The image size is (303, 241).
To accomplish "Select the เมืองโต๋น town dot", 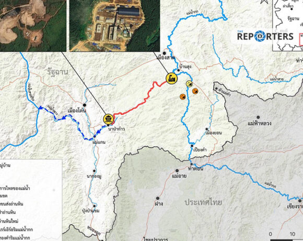I will click(x=85, y=105).
